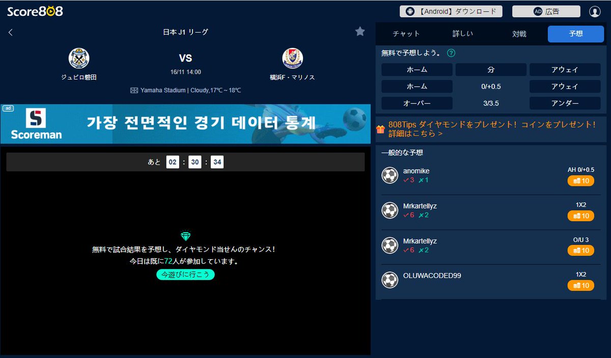
Task: Click the 一般的な予想 heading
Action: click(402, 152)
